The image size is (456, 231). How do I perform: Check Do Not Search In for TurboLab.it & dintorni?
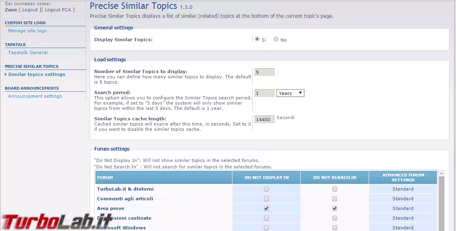coord(335,189)
